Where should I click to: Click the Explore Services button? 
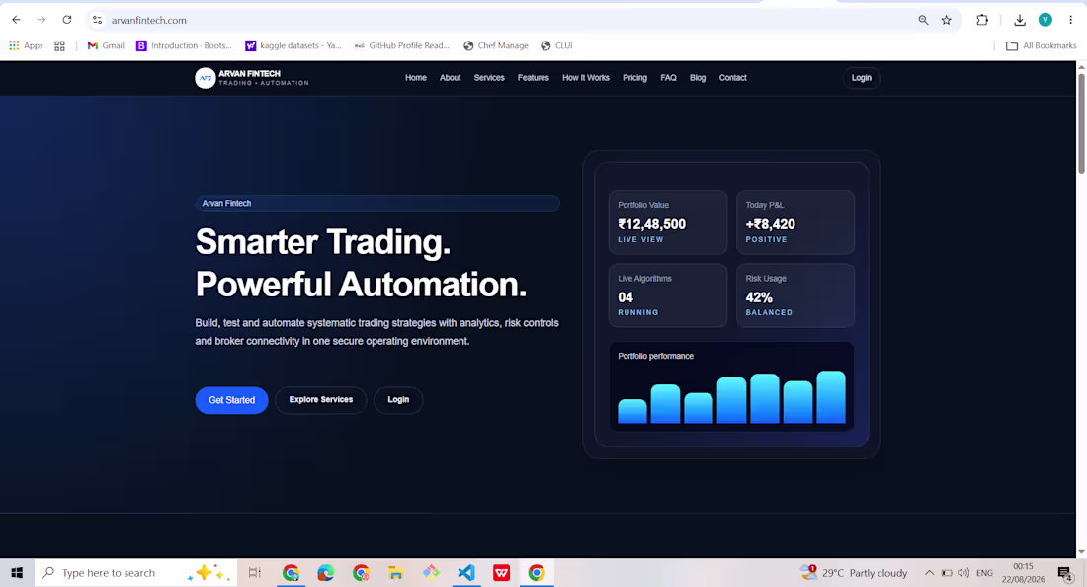(321, 400)
